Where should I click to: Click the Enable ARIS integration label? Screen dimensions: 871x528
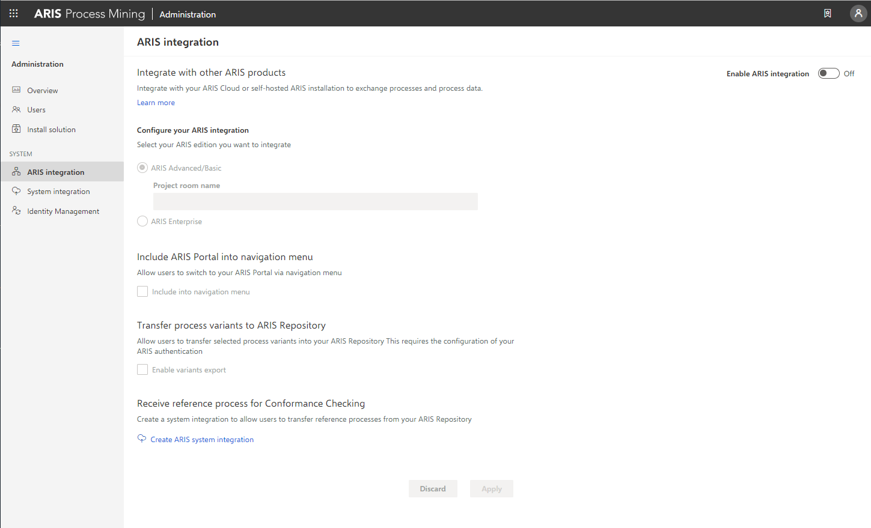click(768, 74)
